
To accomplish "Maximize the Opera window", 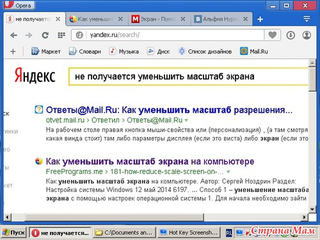I will point(287,6).
